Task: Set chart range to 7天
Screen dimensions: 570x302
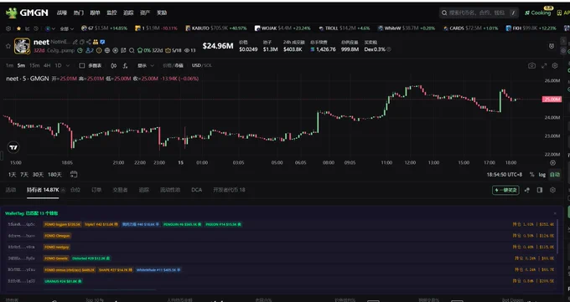Action: [x=24, y=175]
